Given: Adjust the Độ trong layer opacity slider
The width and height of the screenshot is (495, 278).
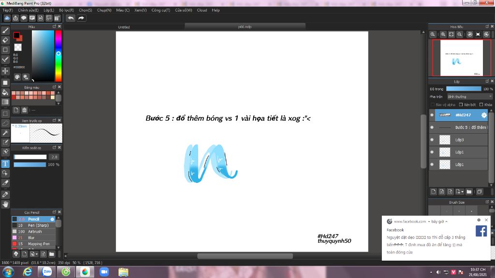Looking at the screenshot, I should pyautogui.click(x=464, y=89).
